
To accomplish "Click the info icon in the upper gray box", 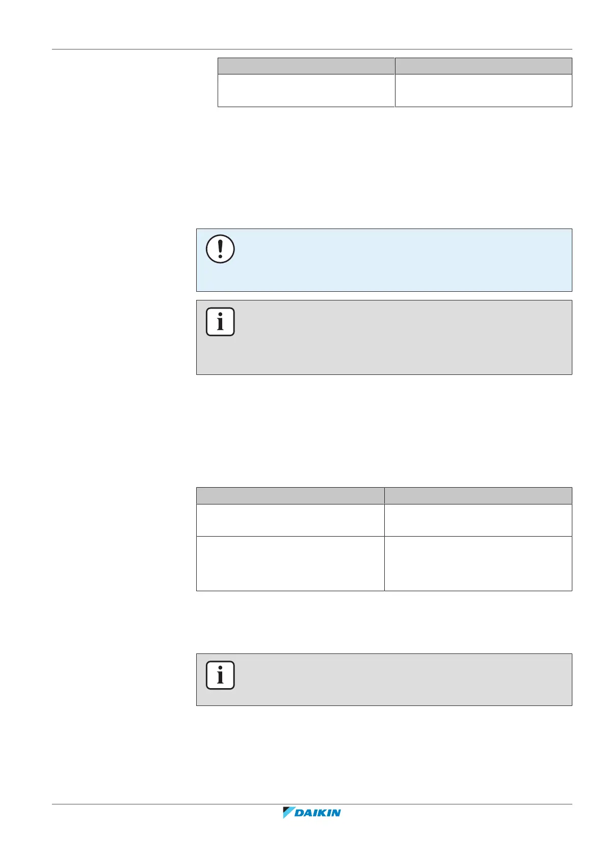I will point(220,322).
